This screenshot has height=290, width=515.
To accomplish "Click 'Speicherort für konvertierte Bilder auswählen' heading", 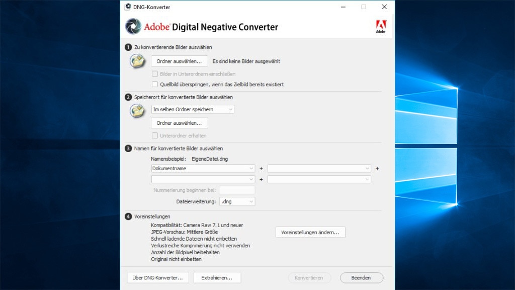I will [183, 97].
